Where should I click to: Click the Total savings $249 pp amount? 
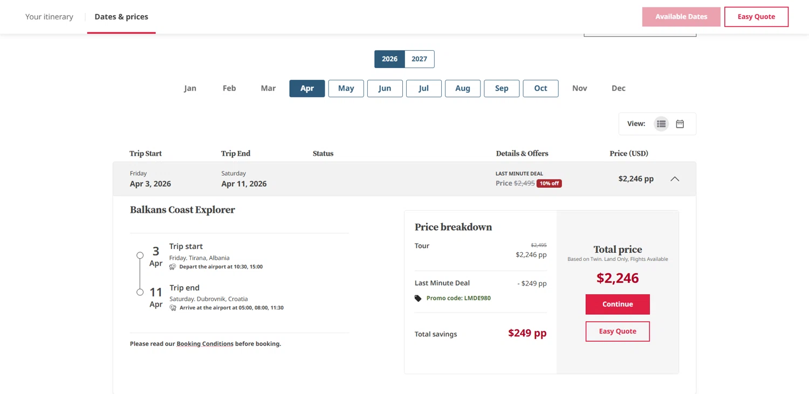(x=527, y=333)
